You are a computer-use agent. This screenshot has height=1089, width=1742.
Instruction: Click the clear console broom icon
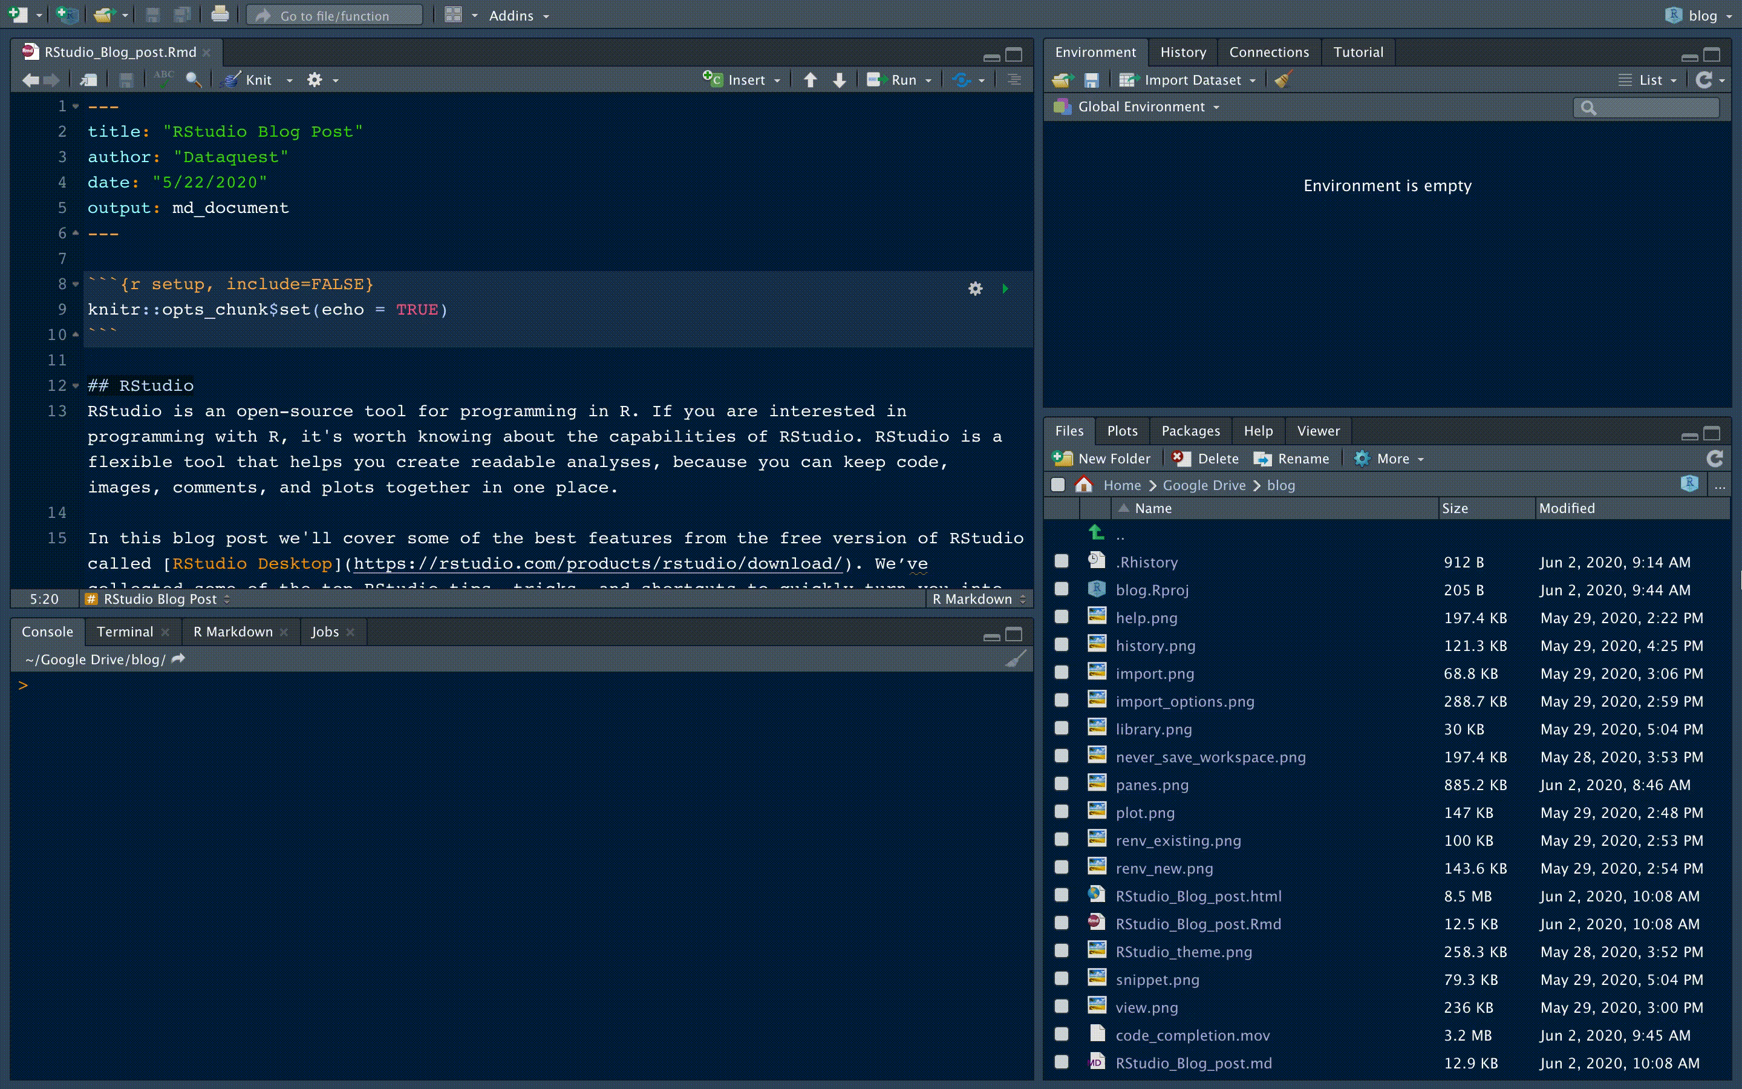pyautogui.click(x=1015, y=658)
